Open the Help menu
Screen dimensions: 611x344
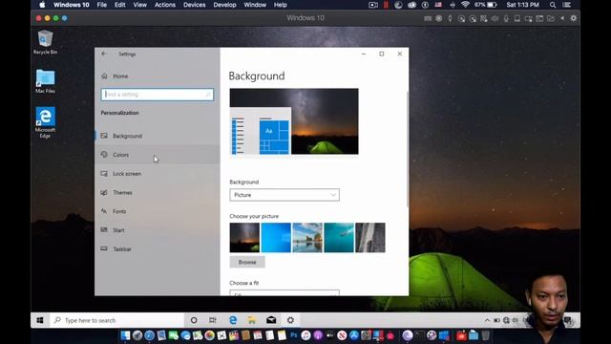tap(280, 5)
